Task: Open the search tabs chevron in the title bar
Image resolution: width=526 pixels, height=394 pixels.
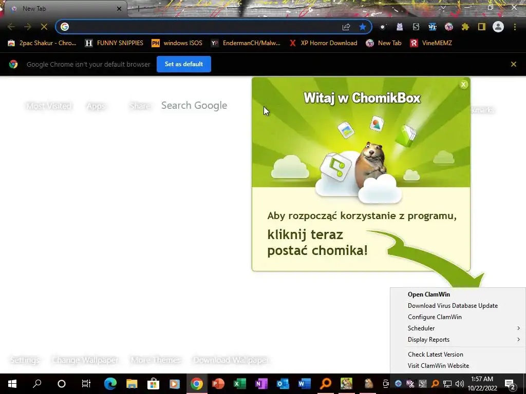Action: point(443,7)
